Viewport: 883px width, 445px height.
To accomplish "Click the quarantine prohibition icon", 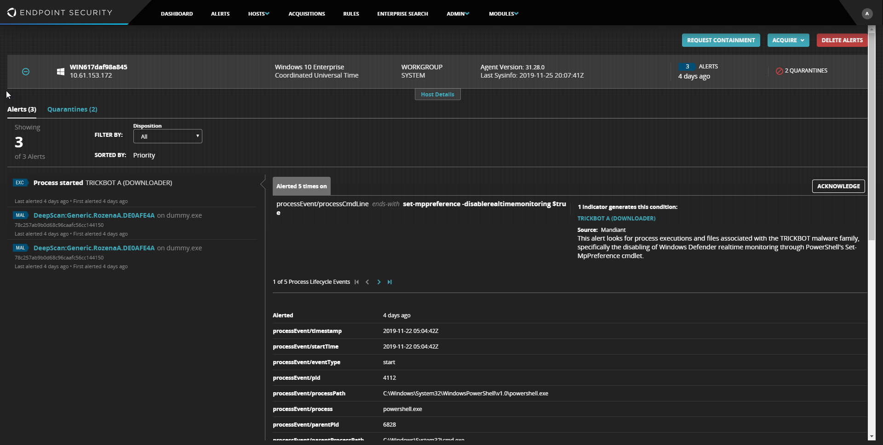I will coord(779,71).
